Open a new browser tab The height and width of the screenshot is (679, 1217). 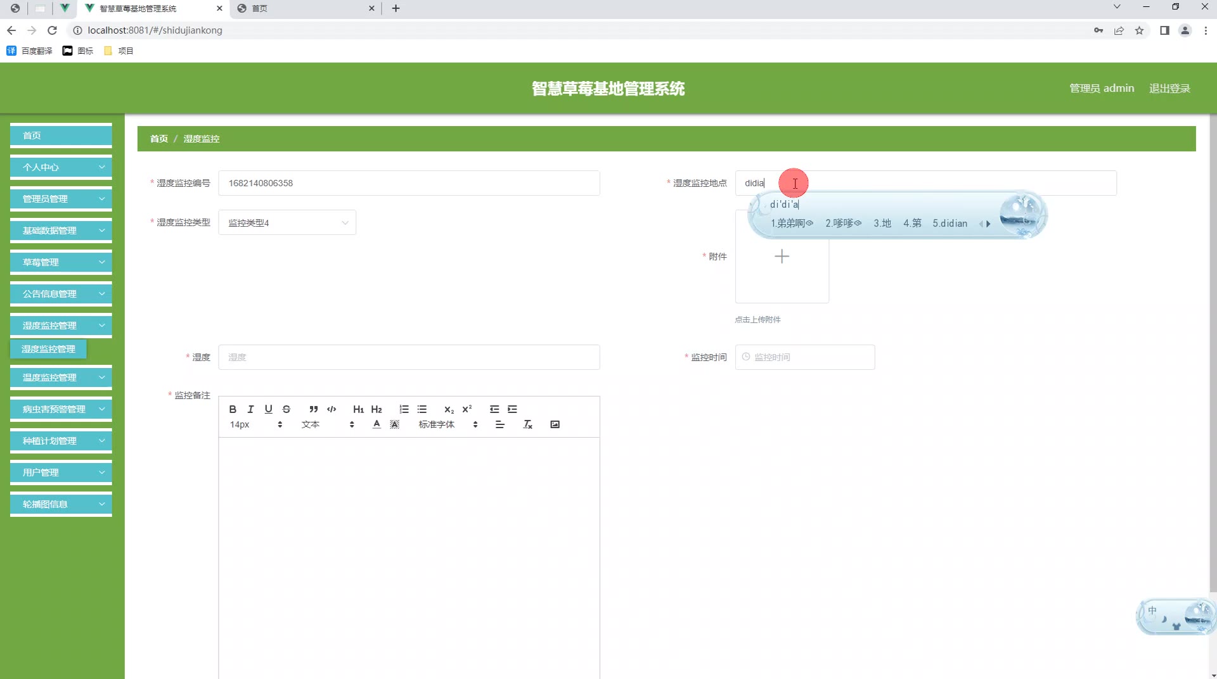[396, 8]
